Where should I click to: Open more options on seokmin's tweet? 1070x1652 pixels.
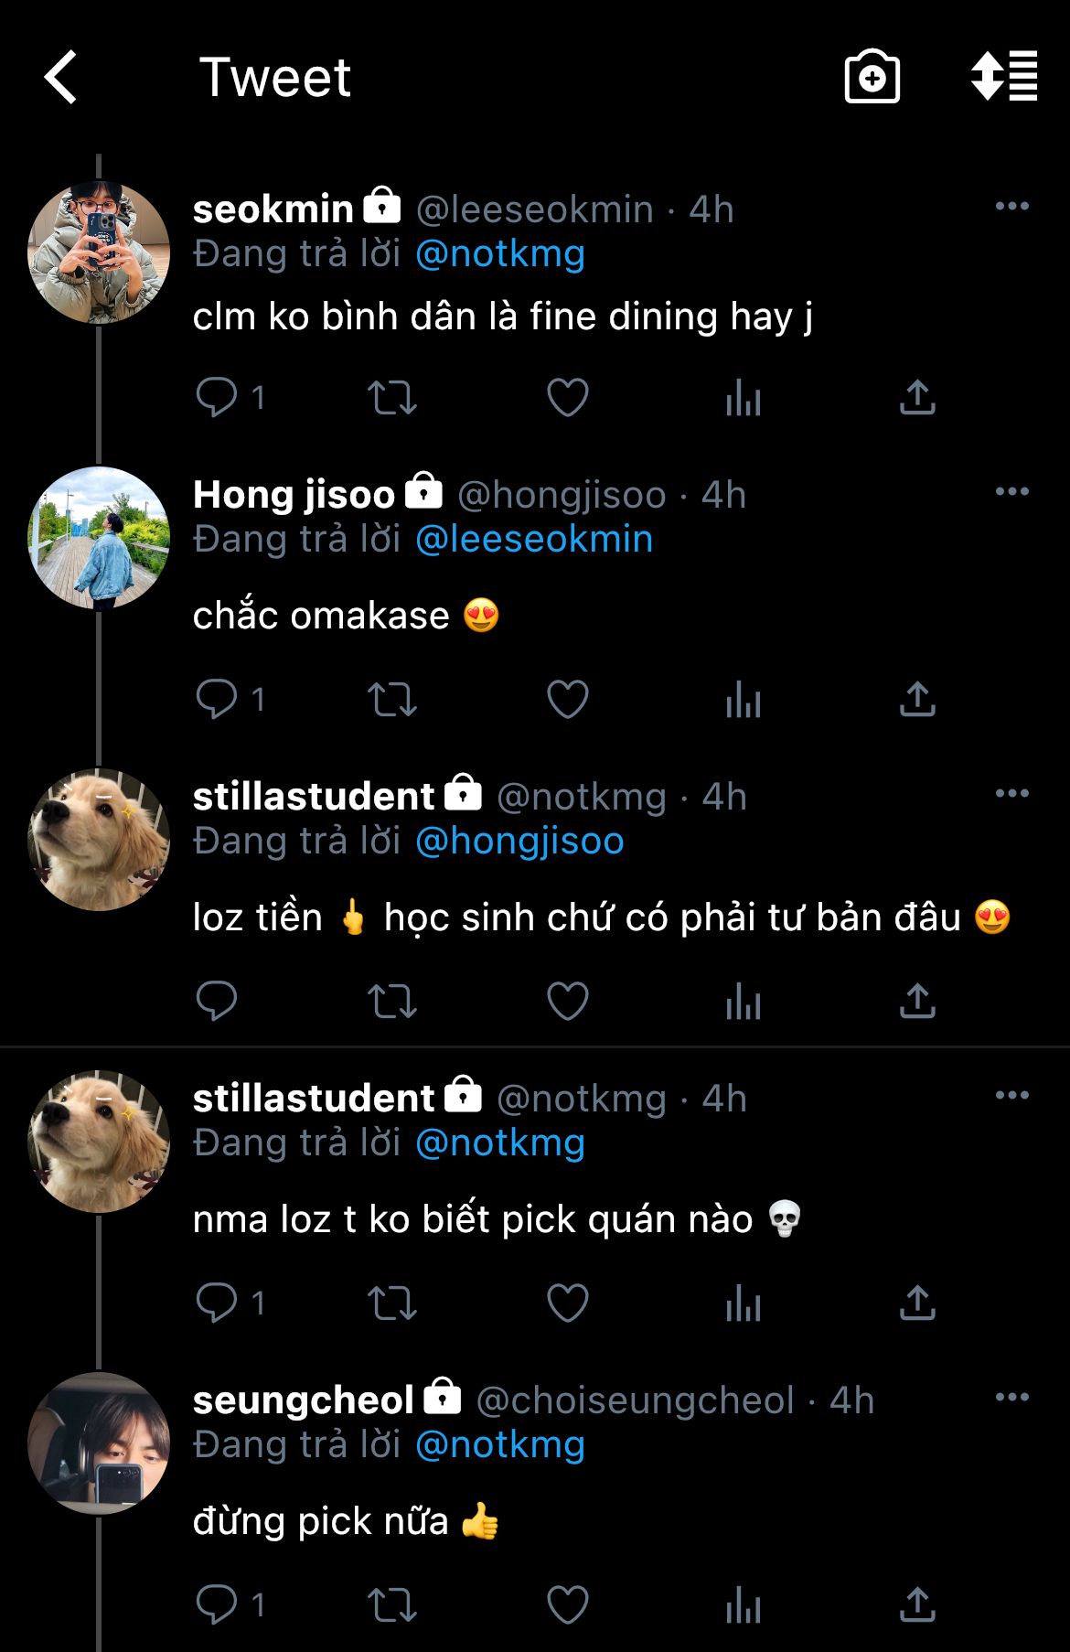[x=1011, y=207]
